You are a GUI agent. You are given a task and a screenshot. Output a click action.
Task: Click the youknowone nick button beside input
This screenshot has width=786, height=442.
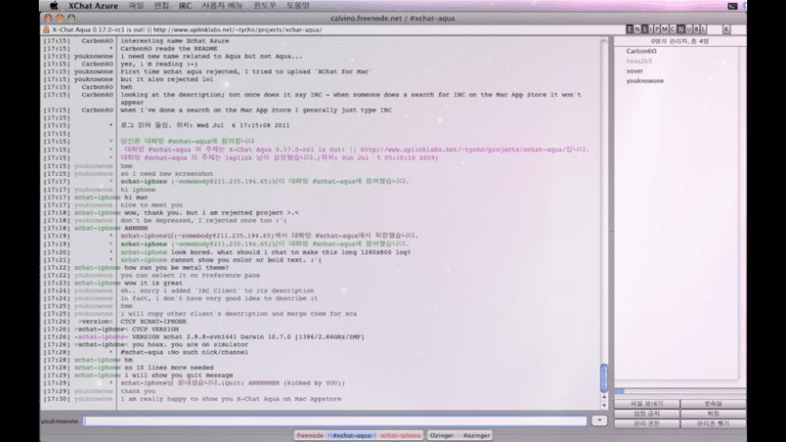click(60, 421)
